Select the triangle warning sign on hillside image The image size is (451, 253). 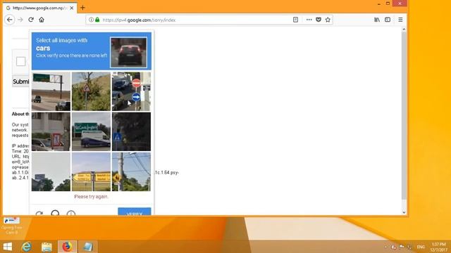point(91,91)
